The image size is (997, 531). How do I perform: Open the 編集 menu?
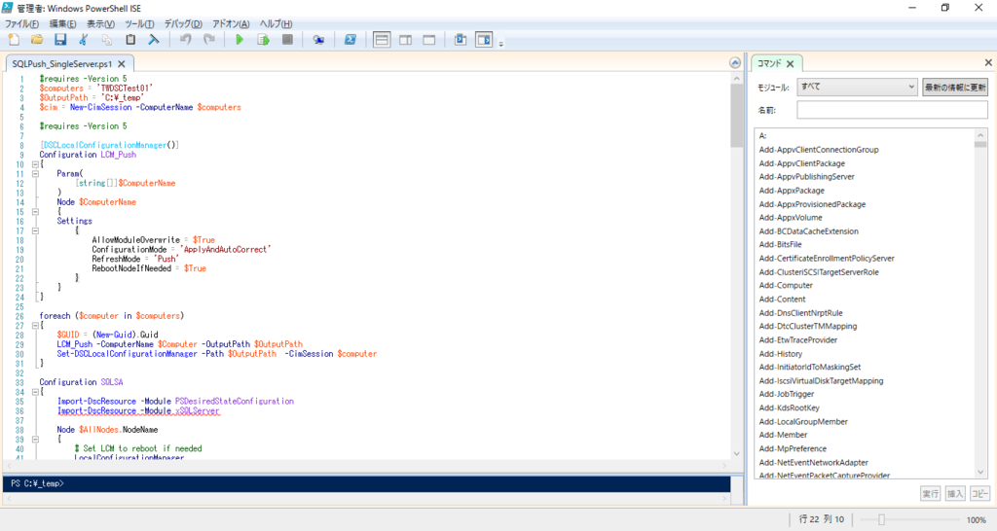coord(62,24)
